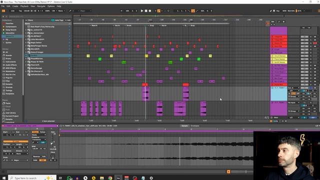Viewport: 320px width, 180px height.
Task: Jump to the Bass In locator
Action: 94,25
